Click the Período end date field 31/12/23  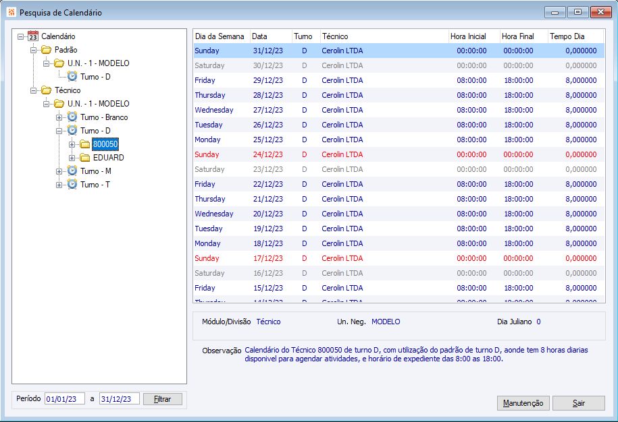[120, 399]
